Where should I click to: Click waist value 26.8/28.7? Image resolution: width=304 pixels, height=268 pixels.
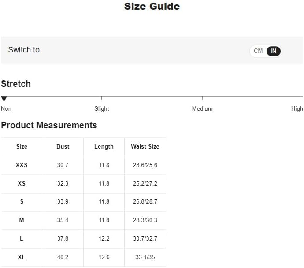pyautogui.click(x=145, y=202)
